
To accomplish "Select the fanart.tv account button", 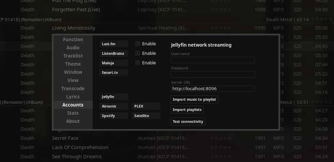I will 114,72.
